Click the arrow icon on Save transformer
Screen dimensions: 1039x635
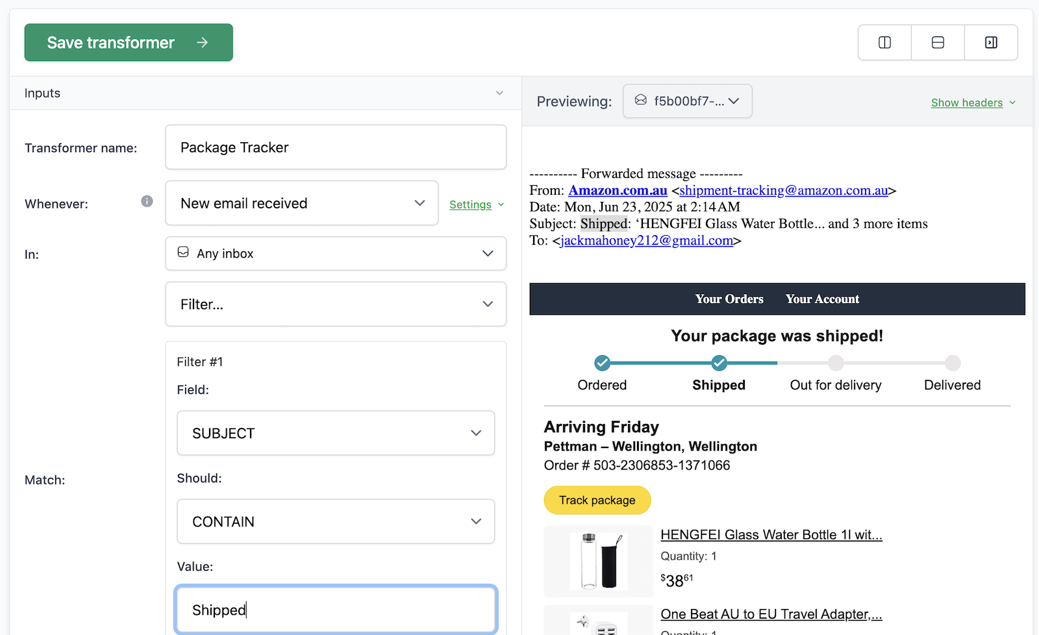click(203, 42)
